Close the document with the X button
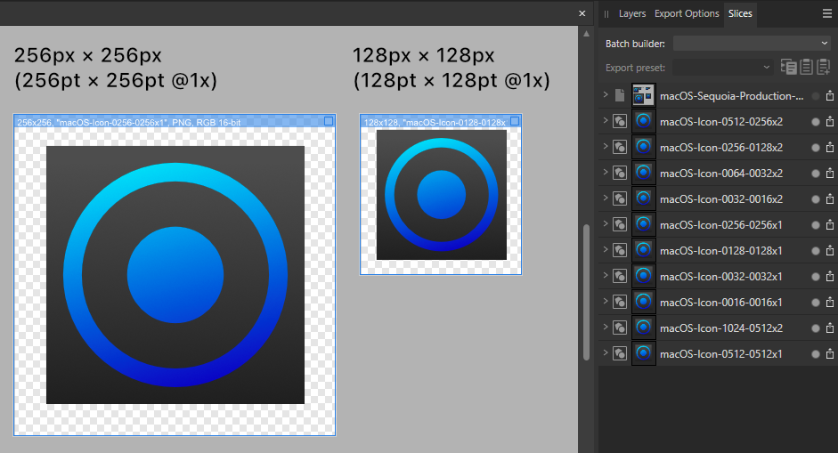Viewport: 838px width, 453px height. [582, 13]
